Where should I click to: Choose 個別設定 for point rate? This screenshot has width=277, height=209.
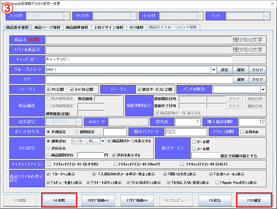point(77,132)
